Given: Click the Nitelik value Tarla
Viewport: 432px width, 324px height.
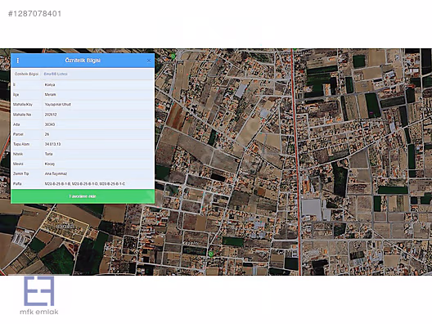Looking at the screenshot, I should pyautogui.click(x=48, y=154).
